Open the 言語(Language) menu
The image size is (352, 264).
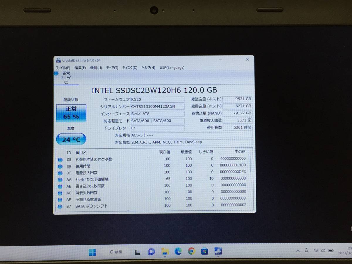point(172,67)
